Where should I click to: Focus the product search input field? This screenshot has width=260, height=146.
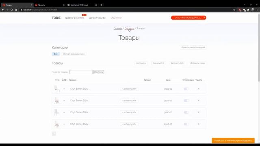pyautogui.click(x=81, y=72)
